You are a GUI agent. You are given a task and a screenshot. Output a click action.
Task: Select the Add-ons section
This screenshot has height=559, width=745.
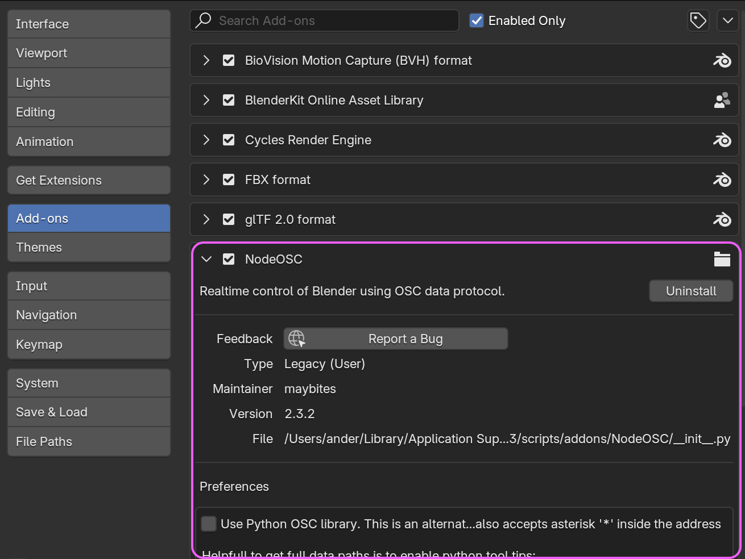tap(89, 218)
